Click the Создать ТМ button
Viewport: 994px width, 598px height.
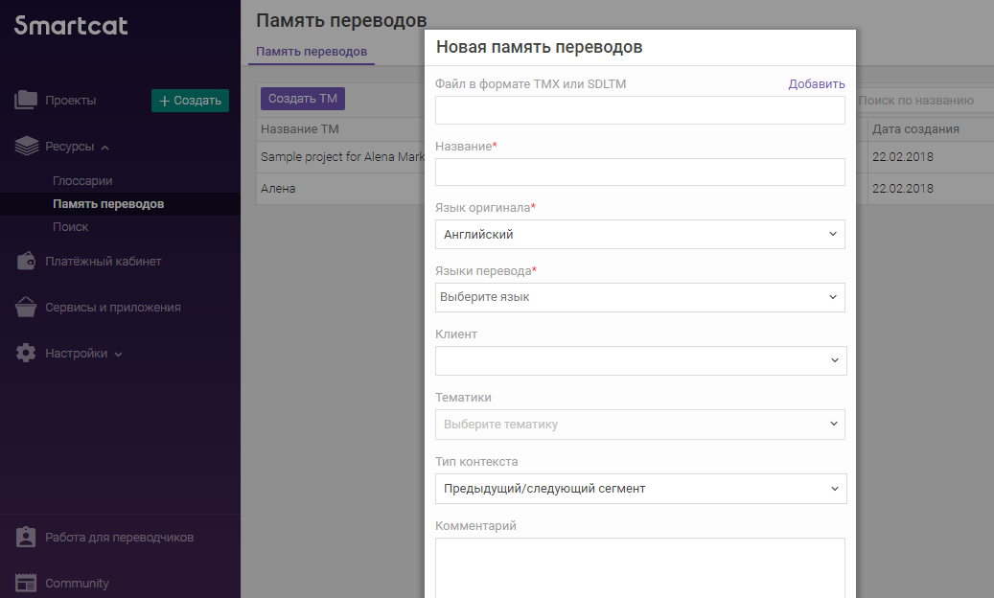[302, 98]
